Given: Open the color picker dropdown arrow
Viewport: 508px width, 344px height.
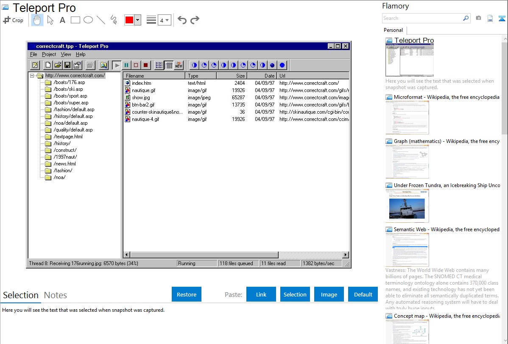Looking at the screenshot, I should tap(137, 20).
